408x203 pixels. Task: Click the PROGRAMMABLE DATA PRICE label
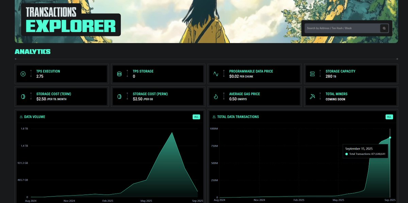tap(251, 71)
